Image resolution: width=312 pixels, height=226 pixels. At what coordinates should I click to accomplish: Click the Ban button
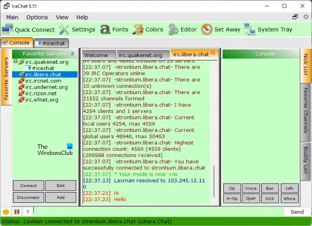(x=270, y=188)
